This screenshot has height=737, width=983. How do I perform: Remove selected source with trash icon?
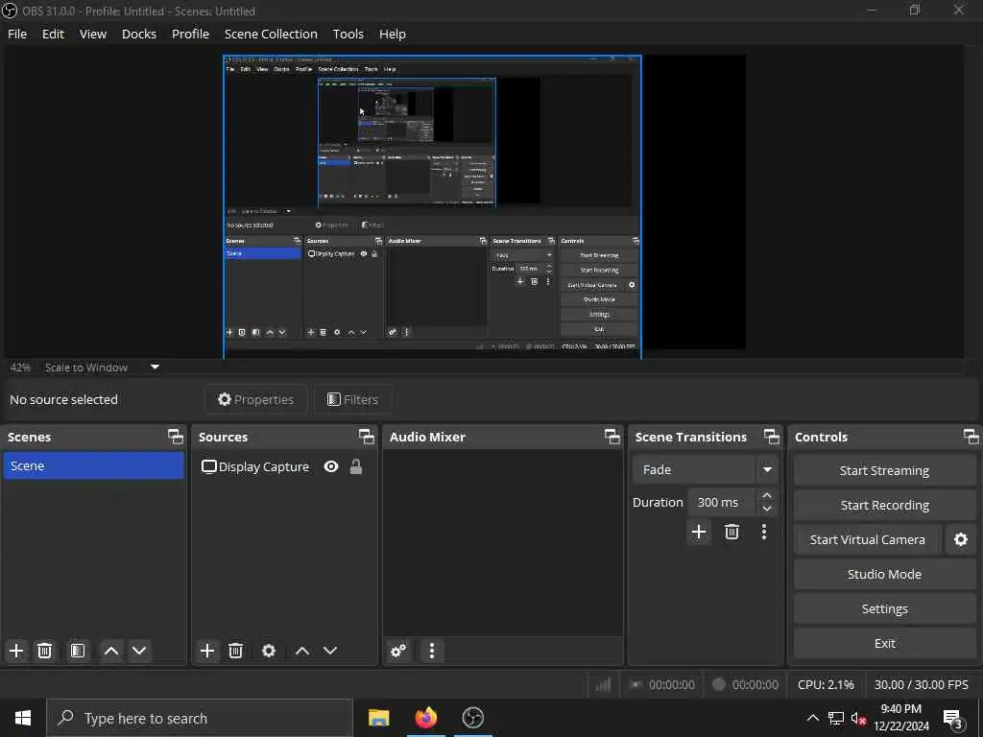[236, 651]
